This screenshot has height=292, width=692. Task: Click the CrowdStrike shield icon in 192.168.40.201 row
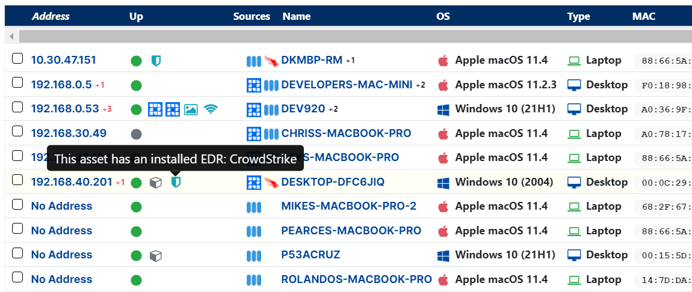pyautogui.click(x=176, y=182)
